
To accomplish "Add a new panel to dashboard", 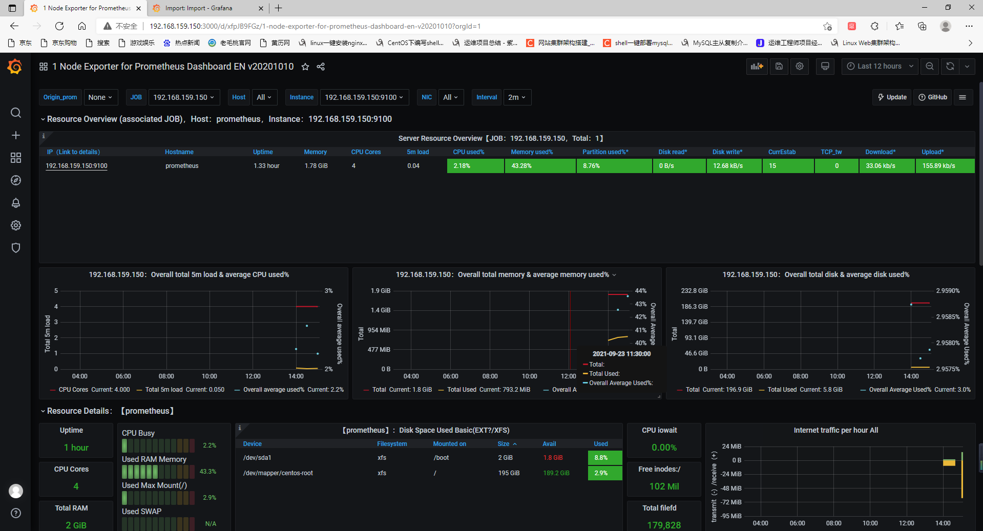I will pos(757,66).
